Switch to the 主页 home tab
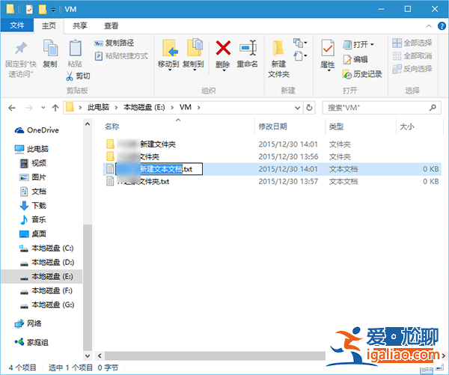 [49, 25]
